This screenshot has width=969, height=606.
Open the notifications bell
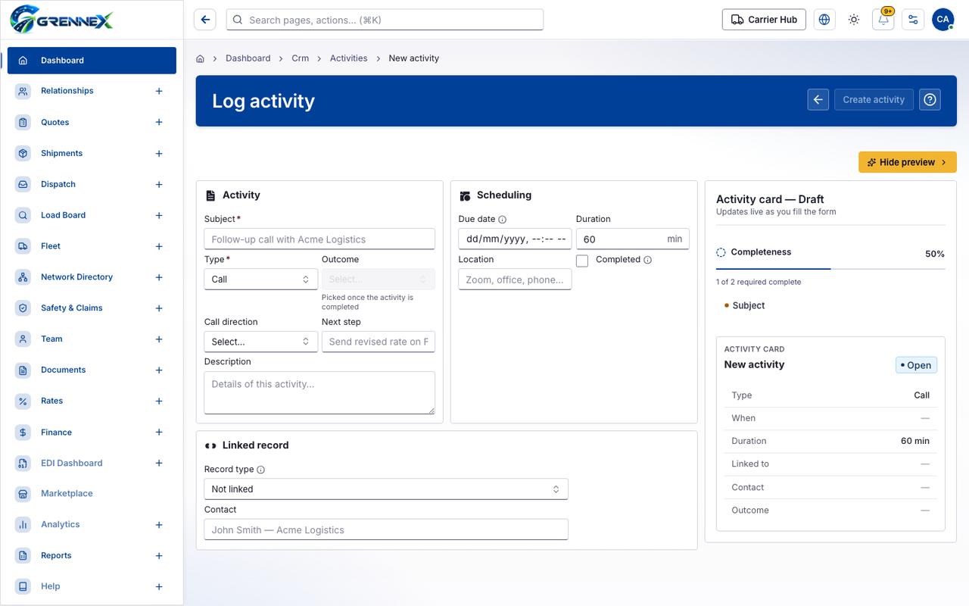(883, 20)
